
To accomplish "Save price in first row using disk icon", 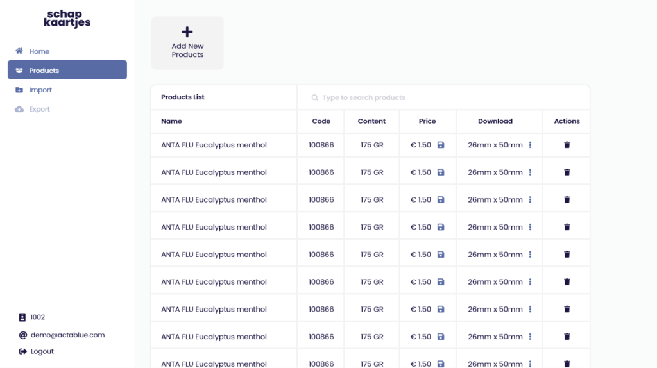I will coord(441,145).
